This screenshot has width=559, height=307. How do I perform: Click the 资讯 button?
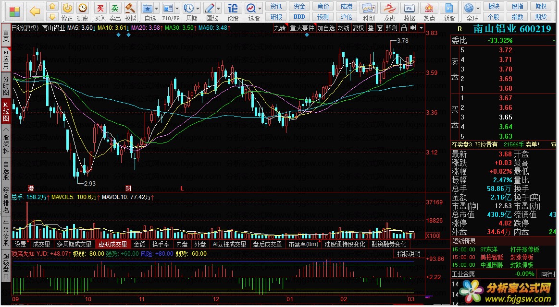276,6
